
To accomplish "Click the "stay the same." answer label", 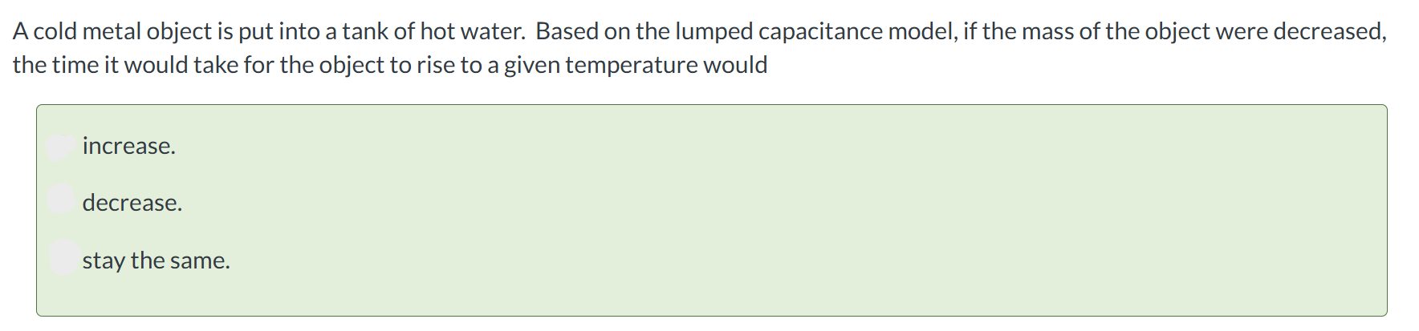I will [x=156, y=260].
